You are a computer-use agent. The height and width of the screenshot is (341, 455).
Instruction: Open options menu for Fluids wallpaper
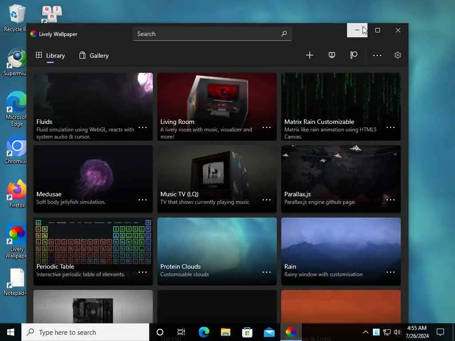coord(143,127)
